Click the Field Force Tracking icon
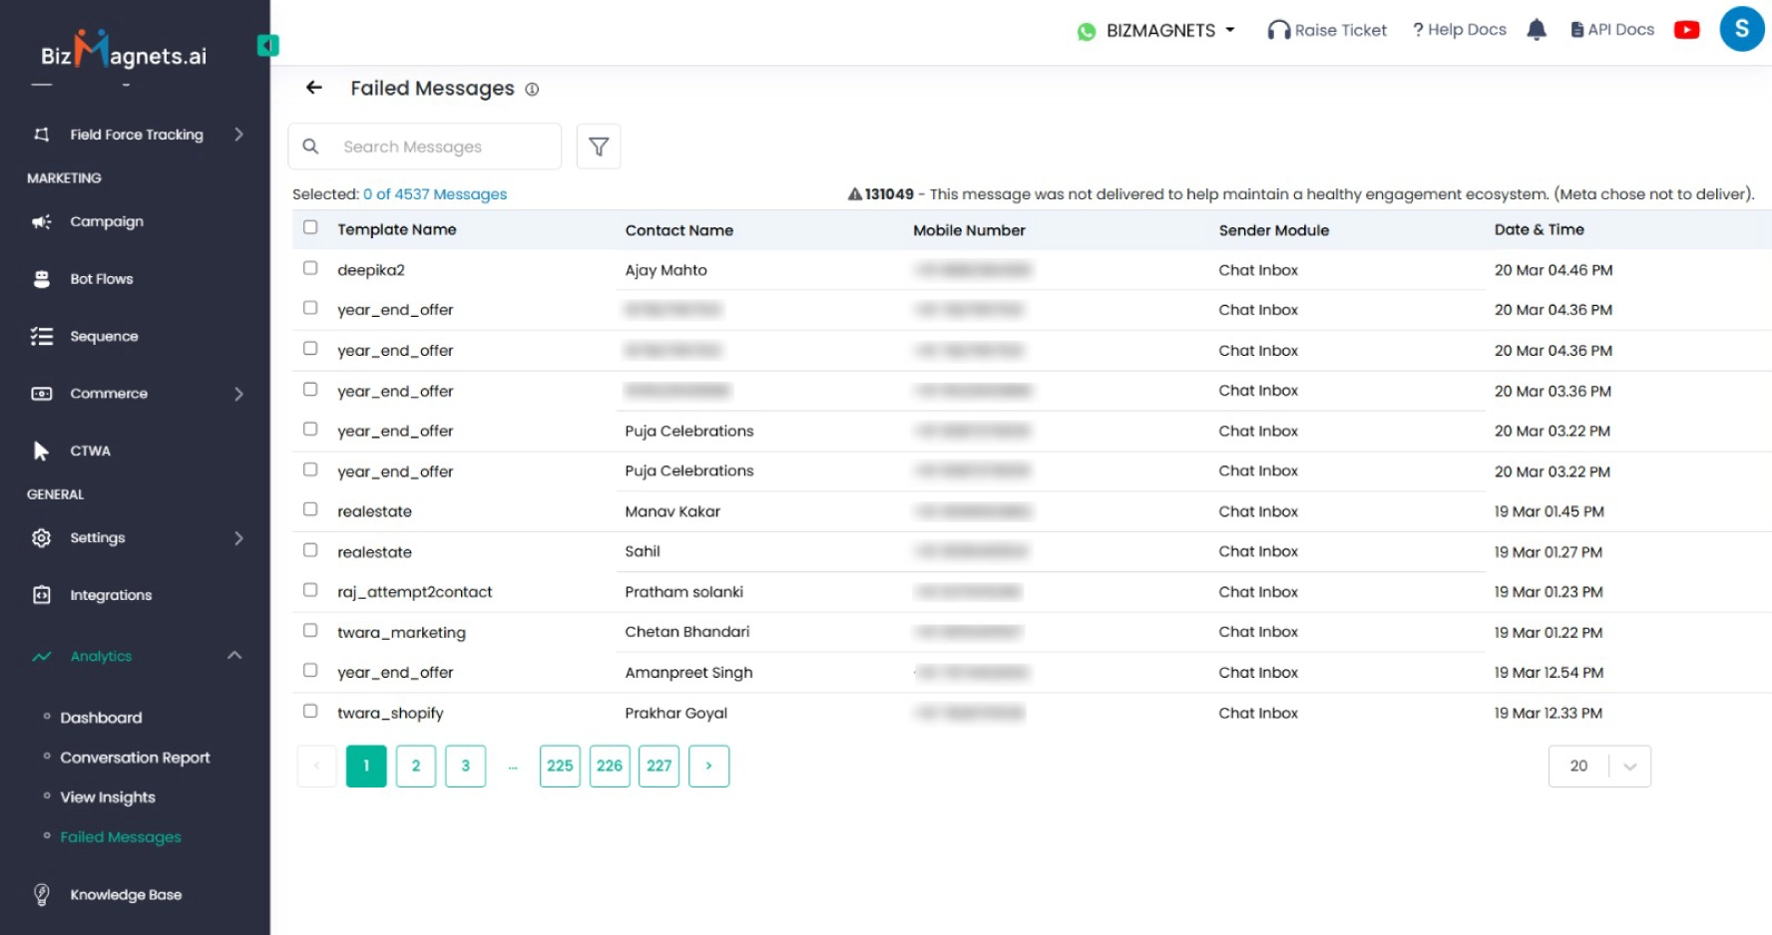 pyautogui.click(x=42, y=135)
